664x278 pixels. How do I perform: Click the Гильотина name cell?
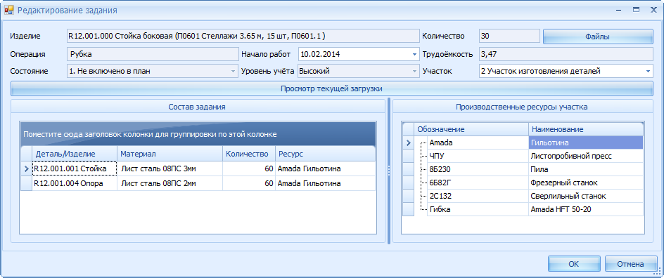(x=586, y=143)
